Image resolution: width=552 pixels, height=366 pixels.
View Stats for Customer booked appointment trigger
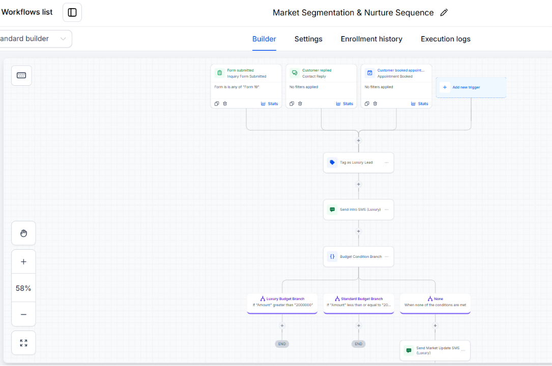[x=420, y=104]
